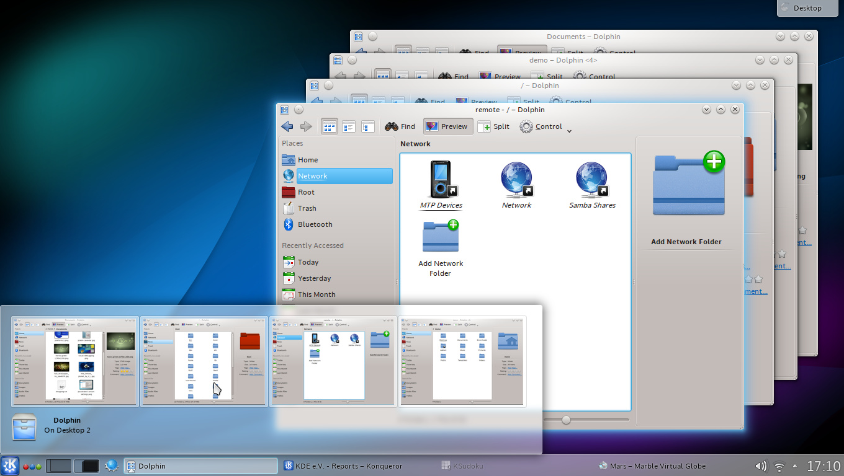Click the zoom slider at the window bottom
Screen dimensions: 844x476
[x=565, y=419]
